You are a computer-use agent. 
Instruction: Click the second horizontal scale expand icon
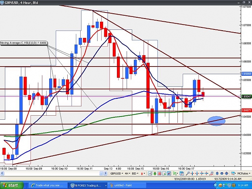pos(197,173)
